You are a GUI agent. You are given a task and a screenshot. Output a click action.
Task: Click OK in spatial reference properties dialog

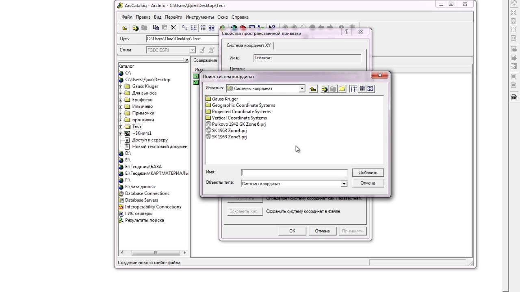coord(292,231)
